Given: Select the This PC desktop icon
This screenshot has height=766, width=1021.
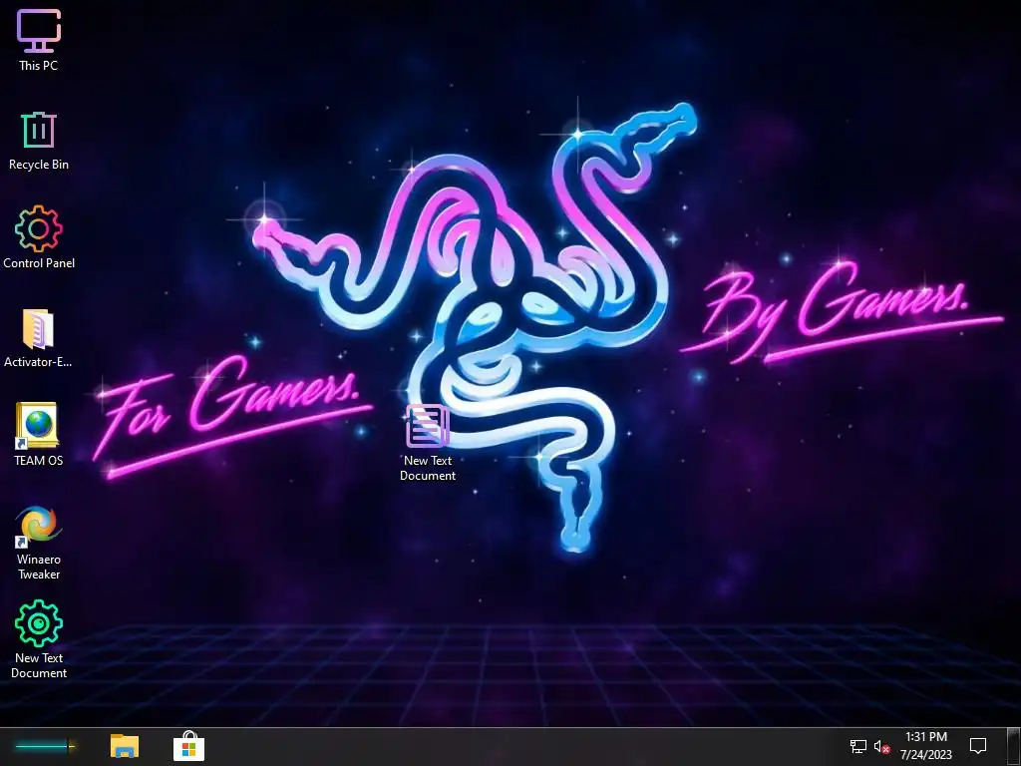Looking at the screenshot, I should coord(39,31).
